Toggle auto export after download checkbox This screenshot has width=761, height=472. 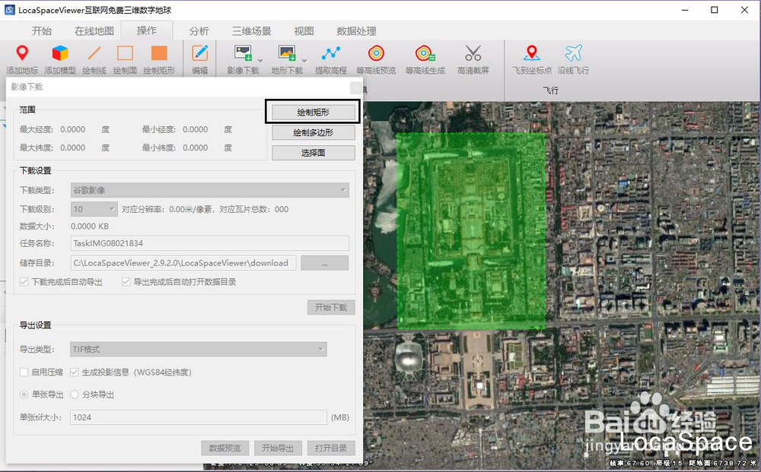point(24,282)
